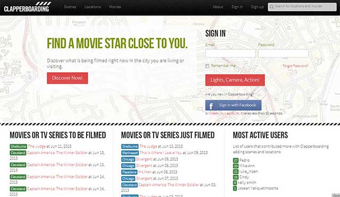
Task: Open the Forgot Password link
Action: [x=295, y=66]
